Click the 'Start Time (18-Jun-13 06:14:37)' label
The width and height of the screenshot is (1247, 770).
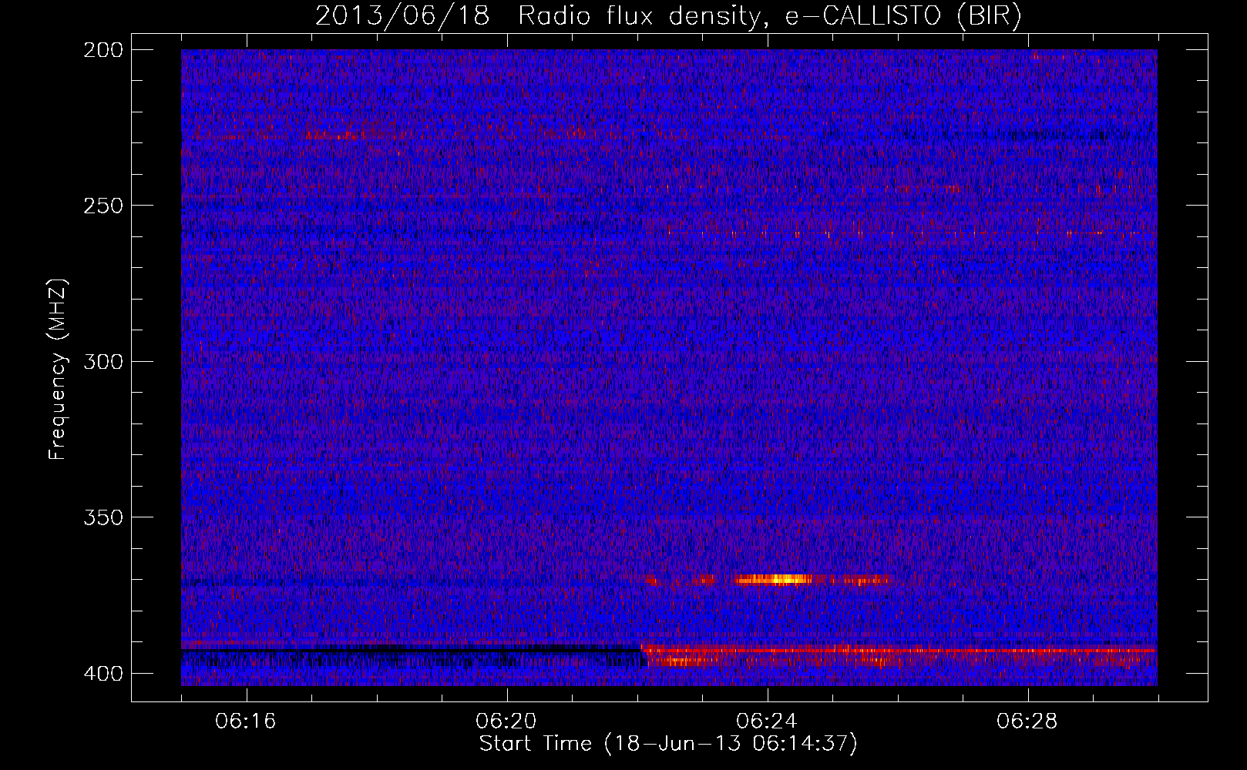pyautogui.click(x=668, y=744)
